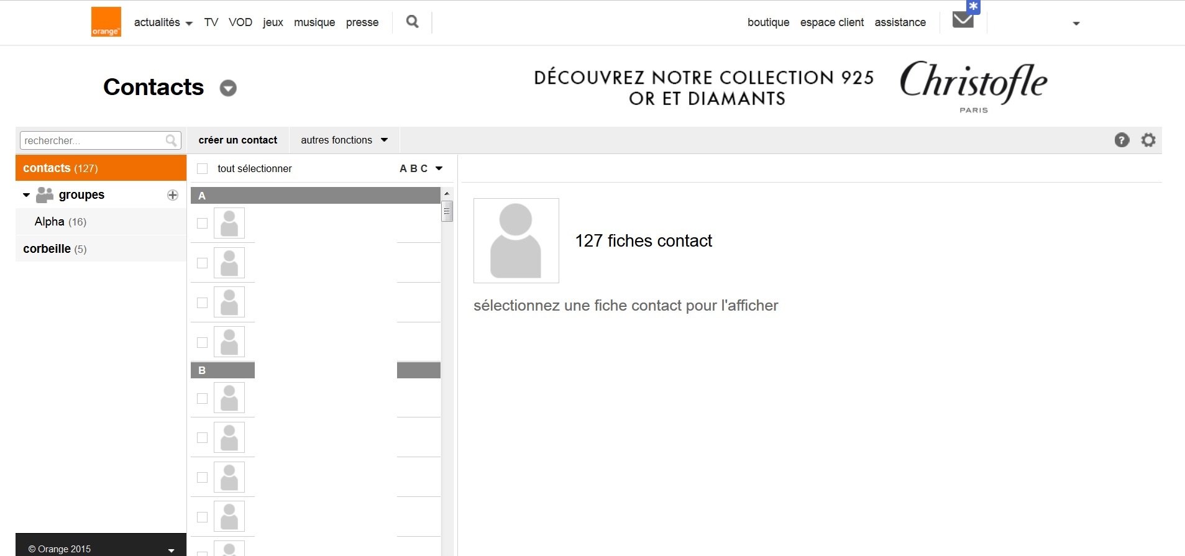
Task: Open first contact avatar under section A
Action: click(229, 223)
